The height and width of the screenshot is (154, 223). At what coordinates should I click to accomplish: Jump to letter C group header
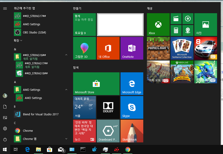(15, 123)
